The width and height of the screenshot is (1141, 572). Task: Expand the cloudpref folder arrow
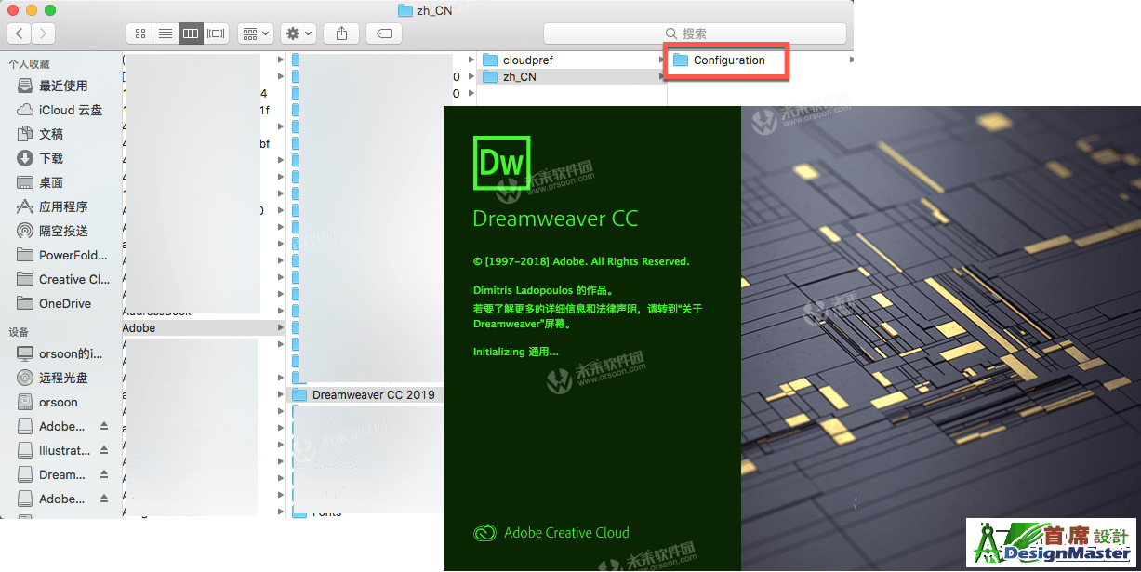point(660,60)
